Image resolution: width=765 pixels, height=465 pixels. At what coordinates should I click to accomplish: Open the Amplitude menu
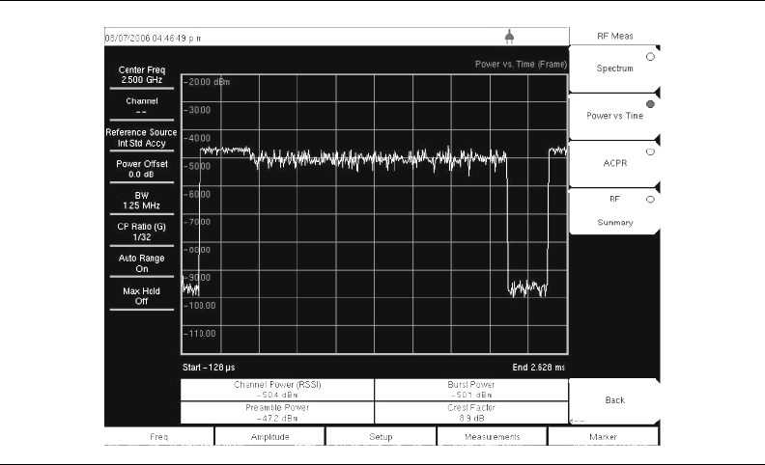pos(269,437)
